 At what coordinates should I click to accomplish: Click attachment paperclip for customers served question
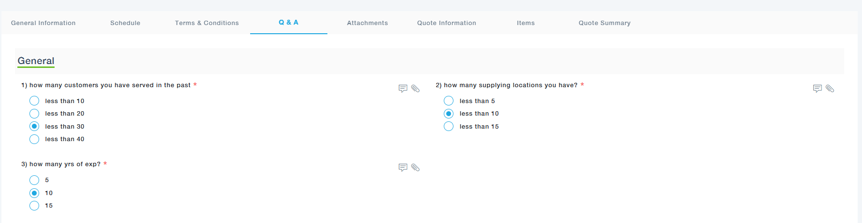pos(415,89)
